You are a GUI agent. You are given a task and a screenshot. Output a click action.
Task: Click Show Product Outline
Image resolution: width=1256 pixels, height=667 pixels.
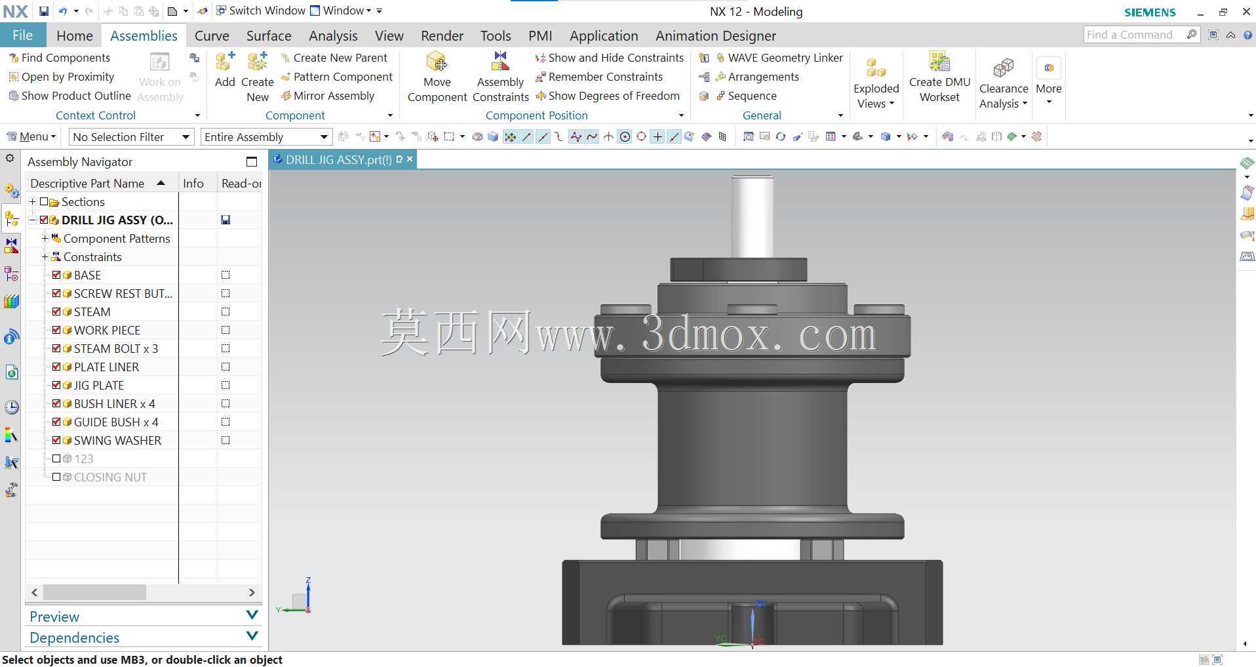(x=69, y=96)
